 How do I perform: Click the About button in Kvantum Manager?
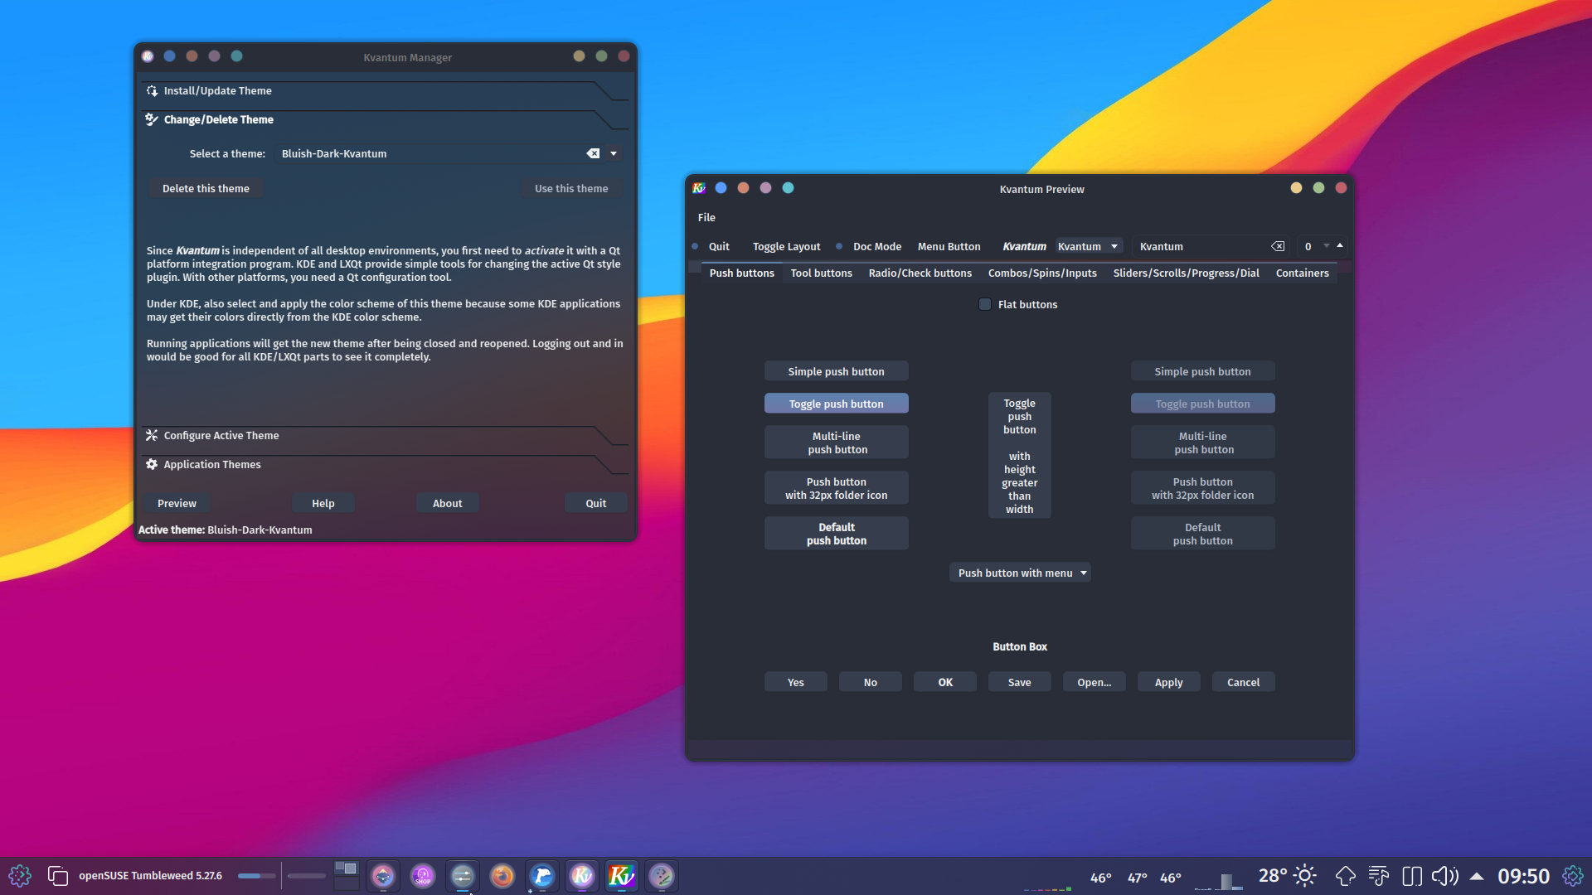point(447,503)
